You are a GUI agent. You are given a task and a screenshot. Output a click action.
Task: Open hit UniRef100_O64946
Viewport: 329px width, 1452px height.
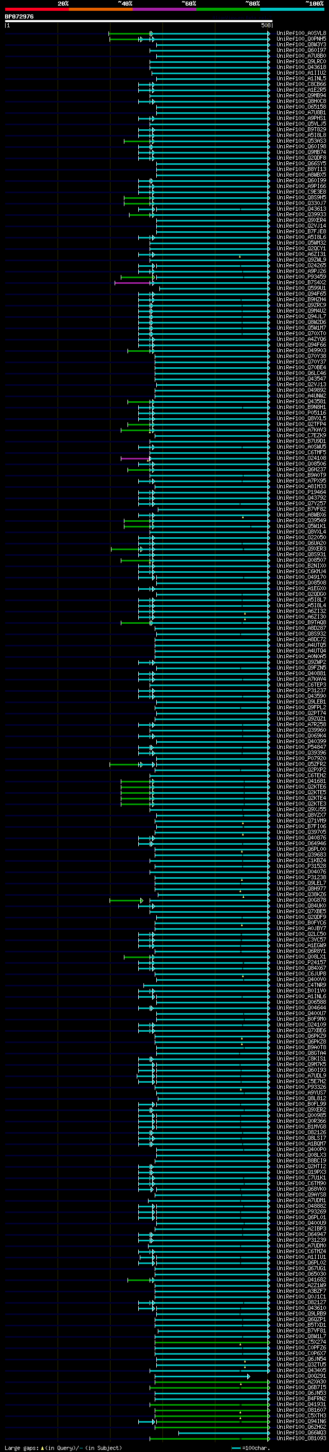(x=301, y=844)
